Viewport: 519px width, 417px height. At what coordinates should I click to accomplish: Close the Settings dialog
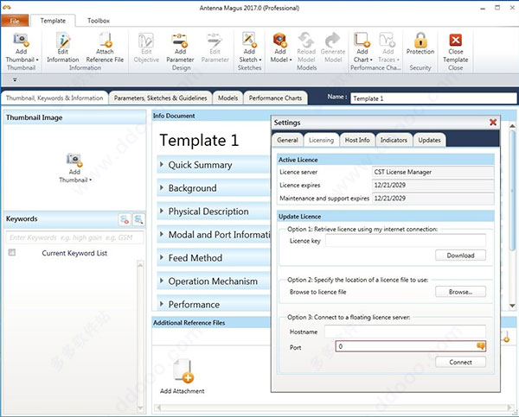click(493, 123)
